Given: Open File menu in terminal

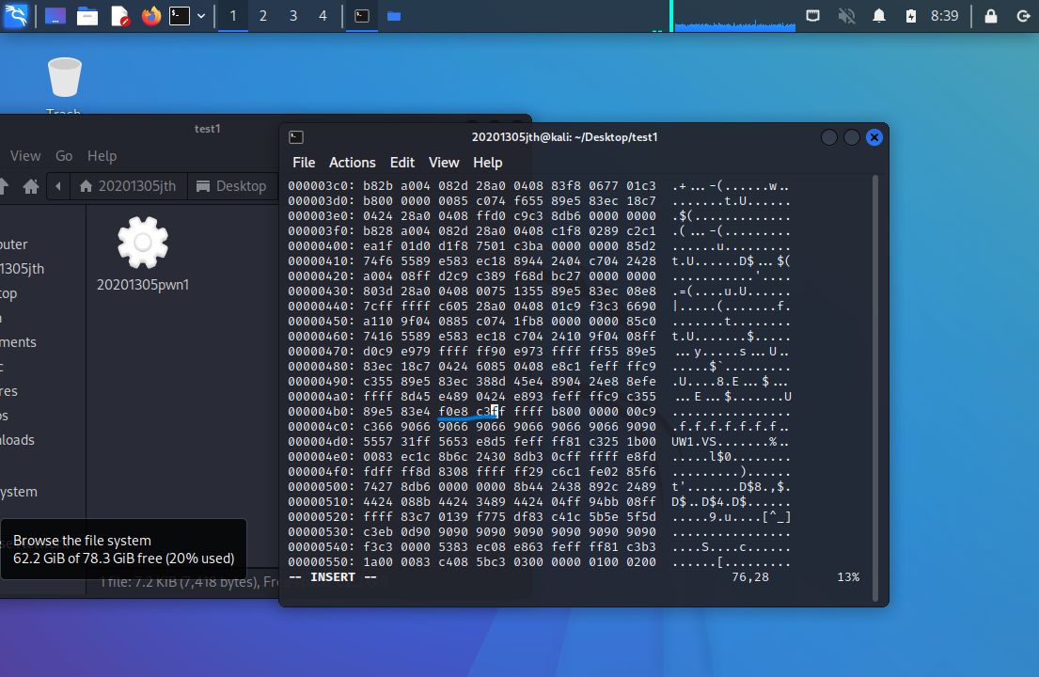Looking at the screenshot, I should coord(304,163).
